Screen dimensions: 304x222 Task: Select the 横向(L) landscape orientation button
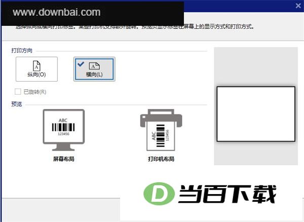click(94, 69)
